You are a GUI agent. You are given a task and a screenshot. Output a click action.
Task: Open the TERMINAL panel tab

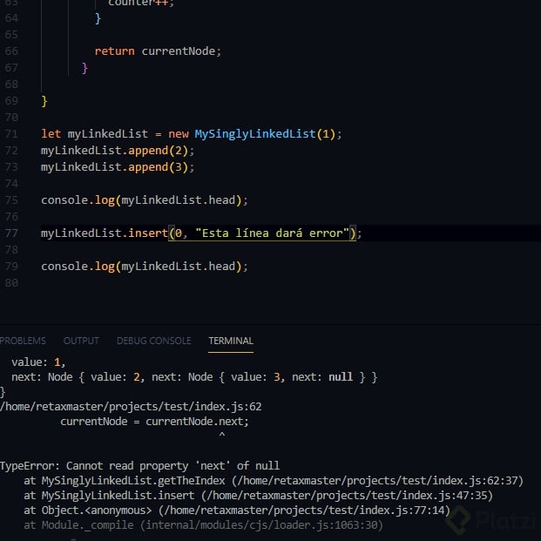(231, 341)
